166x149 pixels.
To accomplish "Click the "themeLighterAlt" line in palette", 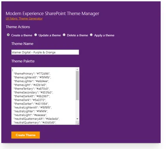I will coord(32,77).
